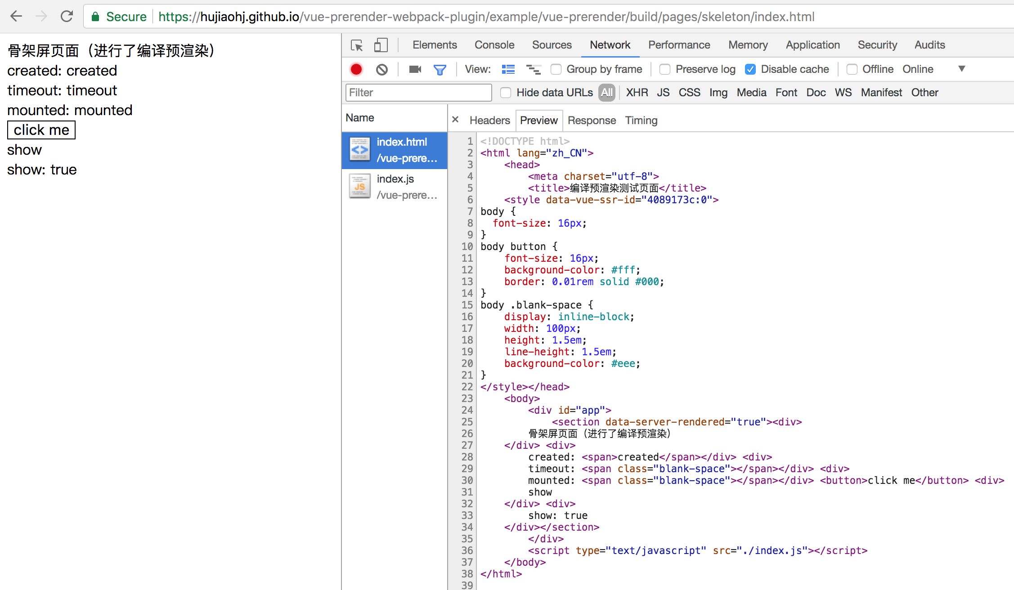Go forward using the browser forward arrow
The width and height of the screenshot is (1014, 590).
click(41, 17)
